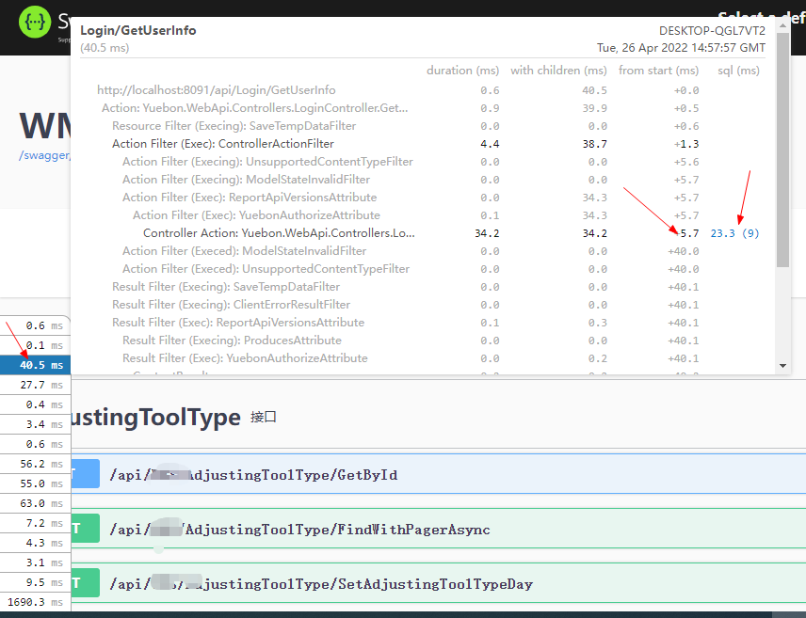Viewport: 806px width, 618px height.
Task: Select the localhost:8091 GetUserInfo request row
Action: tap(217, 90)
